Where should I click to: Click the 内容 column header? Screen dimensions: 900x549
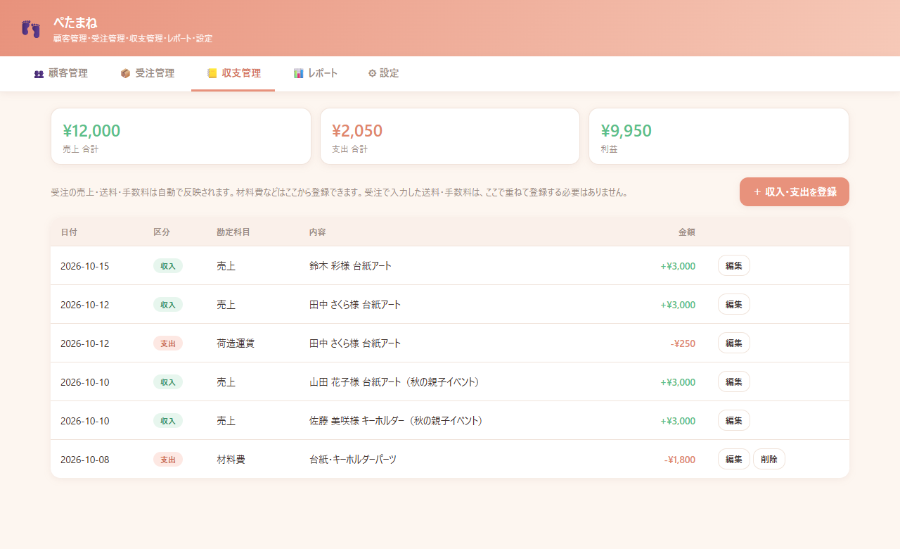pos(318,232)
